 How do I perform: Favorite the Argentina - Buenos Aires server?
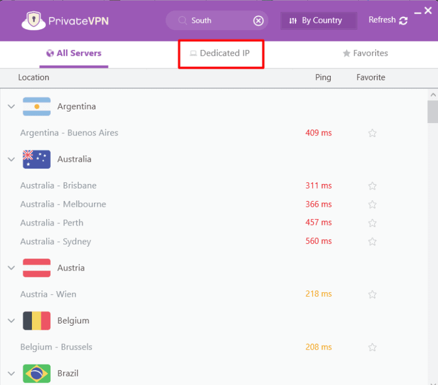372,133
